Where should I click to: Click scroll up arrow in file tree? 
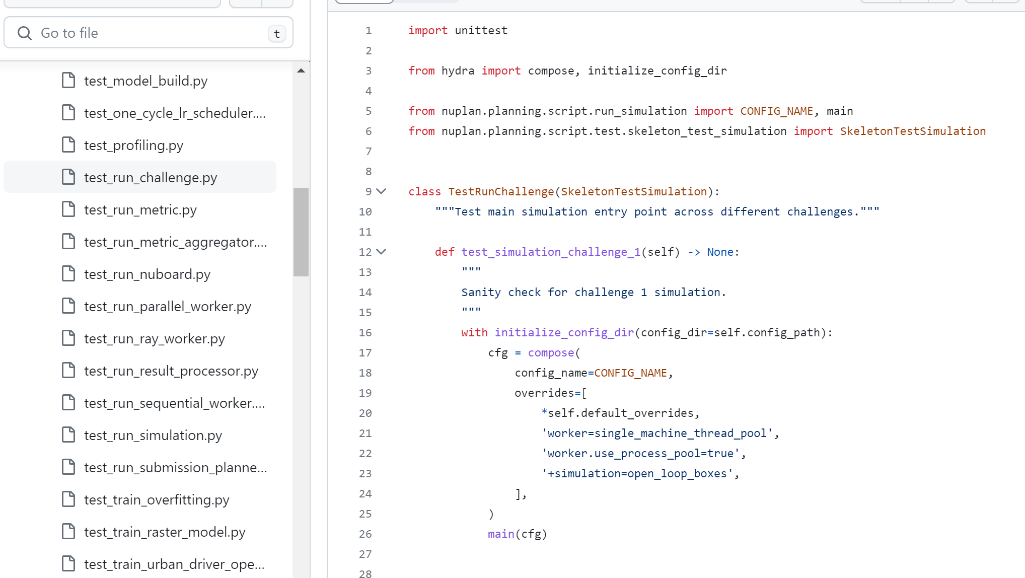[301, 71]
